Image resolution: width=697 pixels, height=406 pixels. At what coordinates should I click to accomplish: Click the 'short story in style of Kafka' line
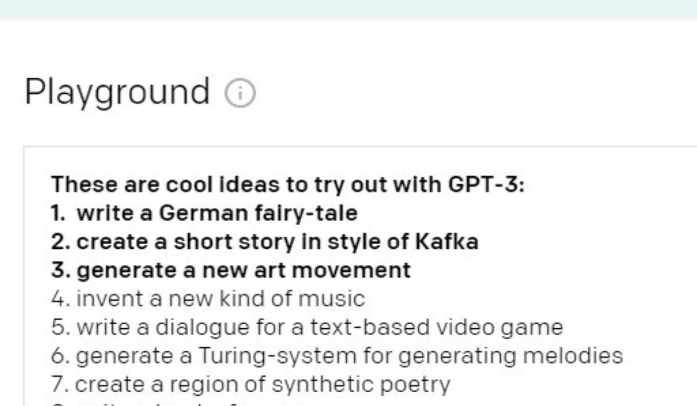(x=265, y=242)
